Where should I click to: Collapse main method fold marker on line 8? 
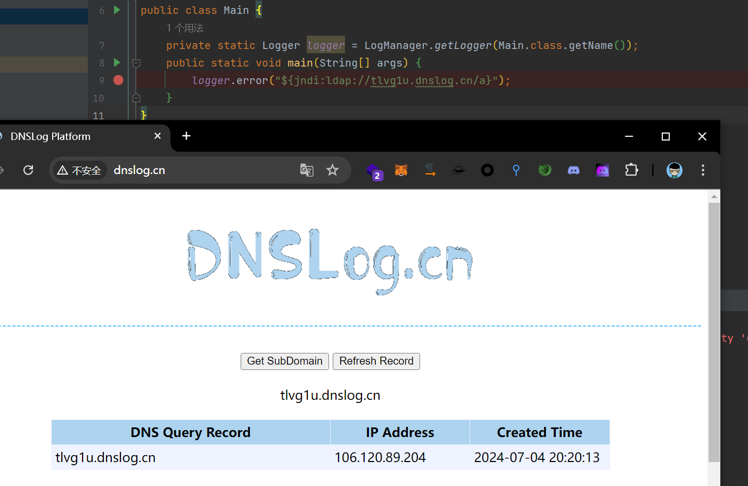pos(136,63)
